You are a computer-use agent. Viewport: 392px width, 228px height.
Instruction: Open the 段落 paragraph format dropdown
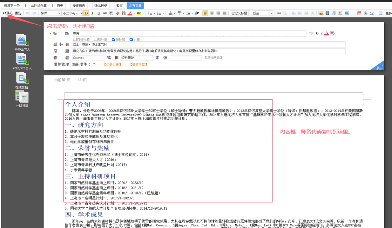coord(262,13)
